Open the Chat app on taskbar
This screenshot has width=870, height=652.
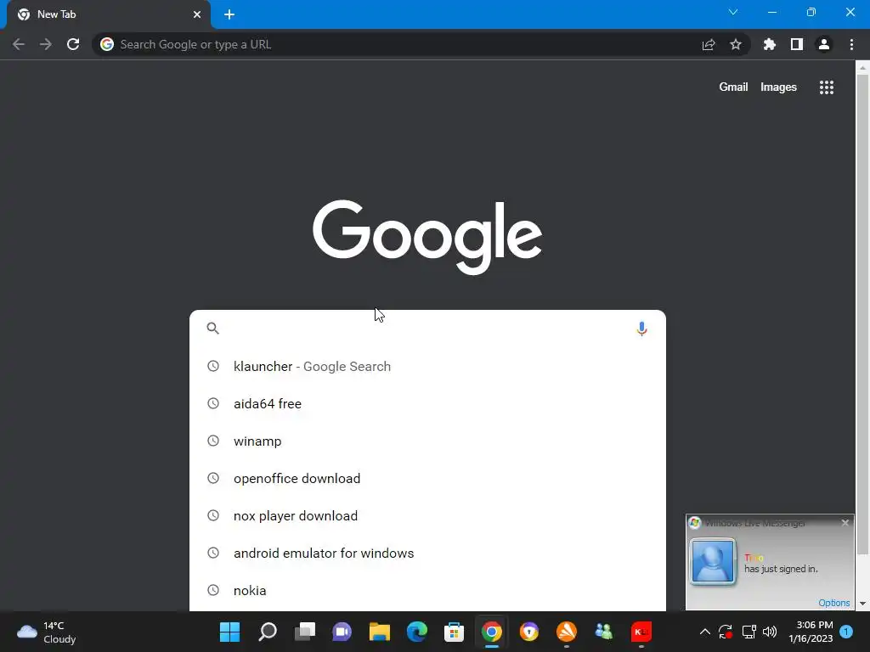click(x=342, y=632)
